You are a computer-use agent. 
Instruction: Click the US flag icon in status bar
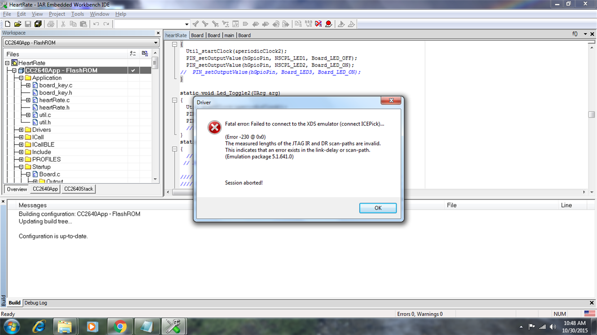[x=589, y=314]
